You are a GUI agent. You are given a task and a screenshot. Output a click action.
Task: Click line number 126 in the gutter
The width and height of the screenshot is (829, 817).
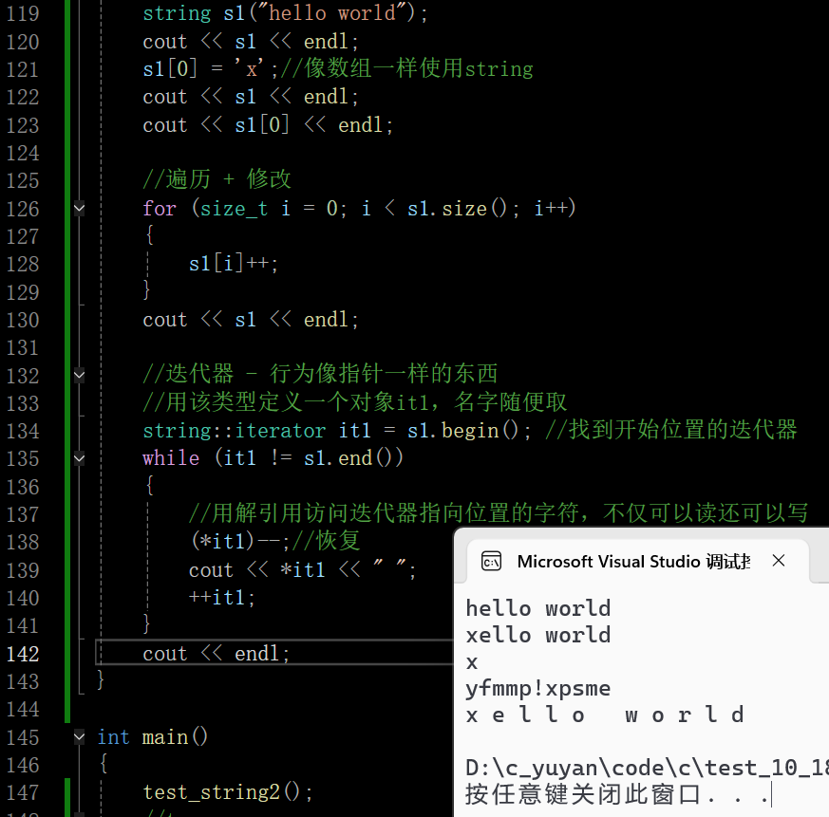pyautogui.click(x=23, y=209)
